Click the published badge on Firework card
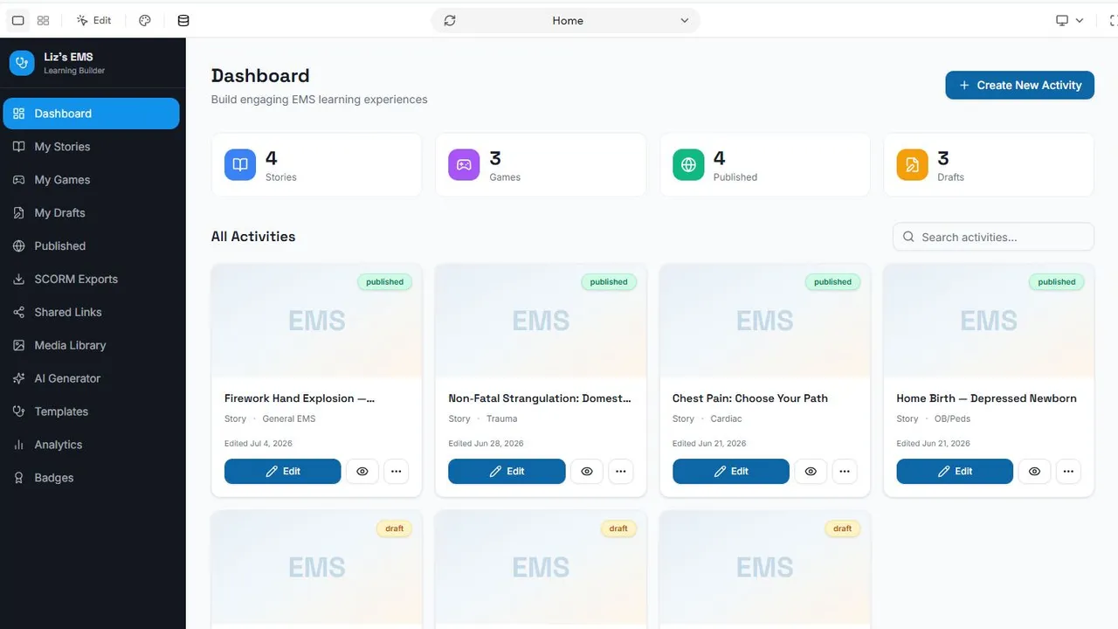Image resolution: width=1118 pixels, height=629 pixels. coord(384,282)
